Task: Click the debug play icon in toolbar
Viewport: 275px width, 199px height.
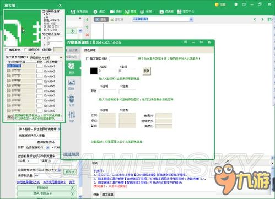Action: click(95, 12)
